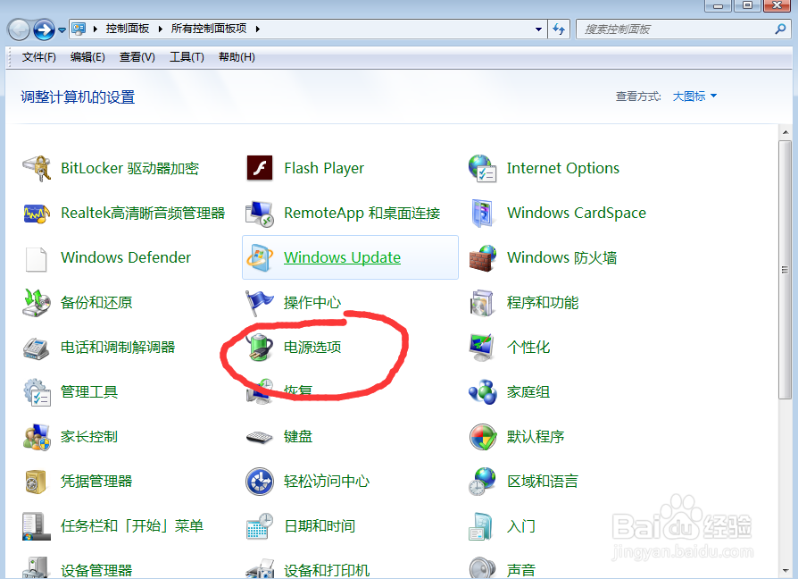Open the Windows Update link

point(342,257)
